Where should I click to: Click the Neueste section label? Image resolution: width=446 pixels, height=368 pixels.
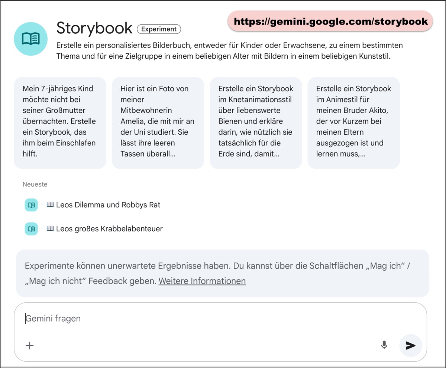[35, 184]
